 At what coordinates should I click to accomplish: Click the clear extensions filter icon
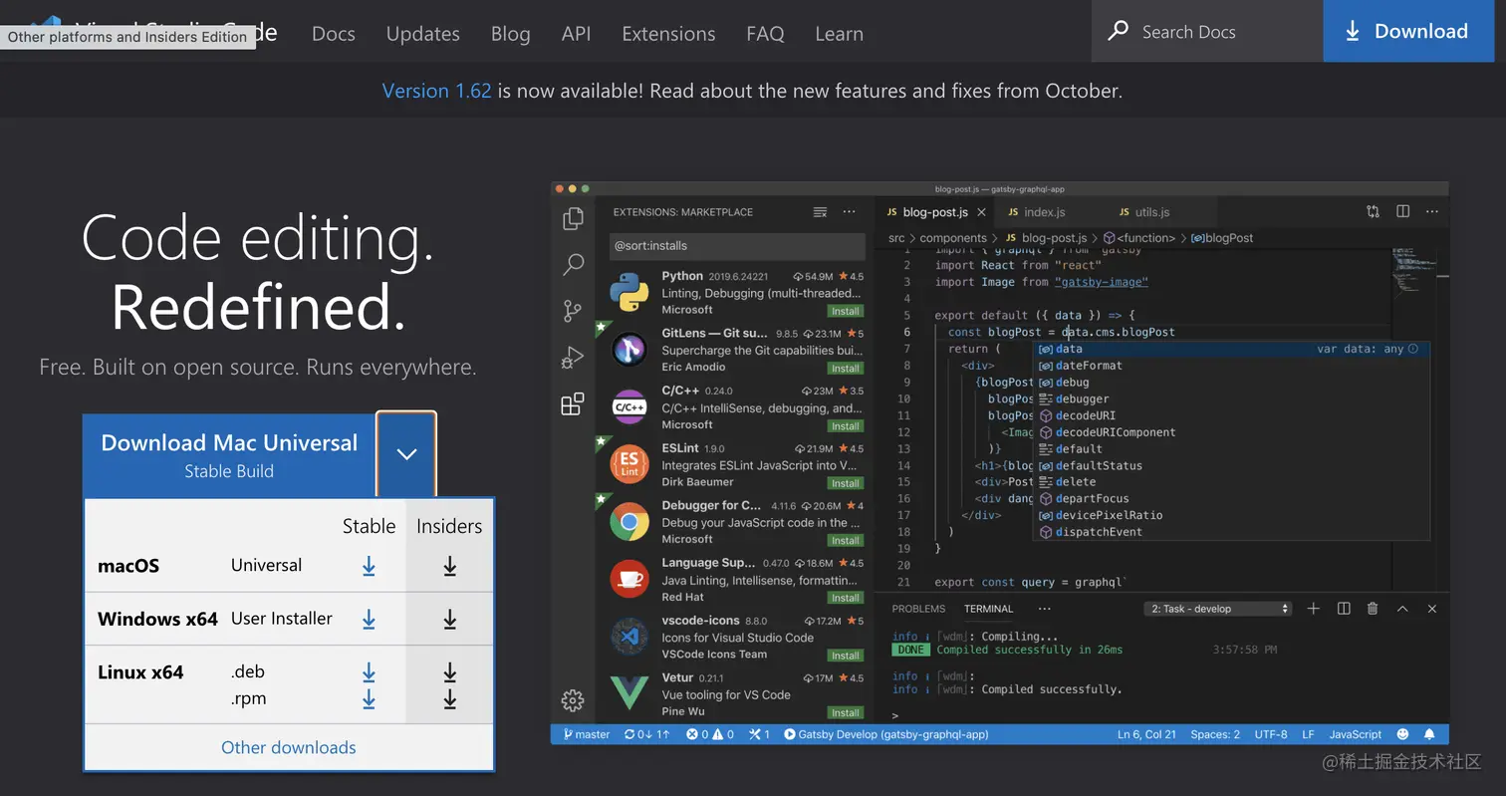pos(820,212)
